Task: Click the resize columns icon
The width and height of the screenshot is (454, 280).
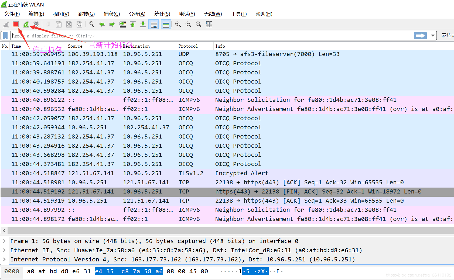Action: [209, 25]
